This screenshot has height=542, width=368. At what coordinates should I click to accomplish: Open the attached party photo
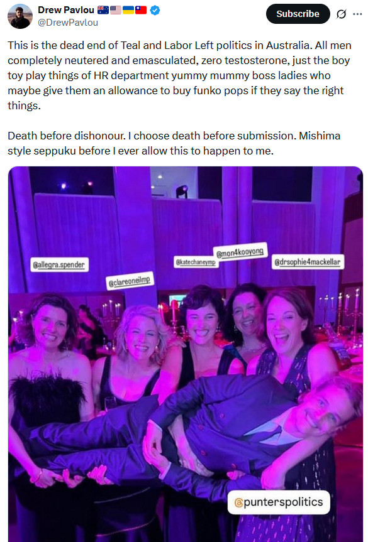pyautogui.click(x=185, y=354)
